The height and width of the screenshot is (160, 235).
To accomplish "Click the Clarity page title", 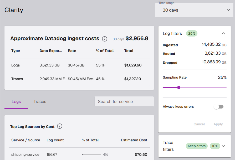I will coord(14,10).
